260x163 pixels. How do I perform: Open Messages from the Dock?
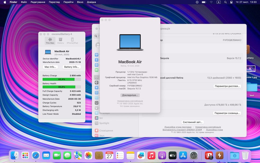(67, 156)
